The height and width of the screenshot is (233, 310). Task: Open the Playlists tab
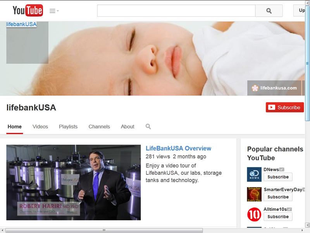click(68, 127)
